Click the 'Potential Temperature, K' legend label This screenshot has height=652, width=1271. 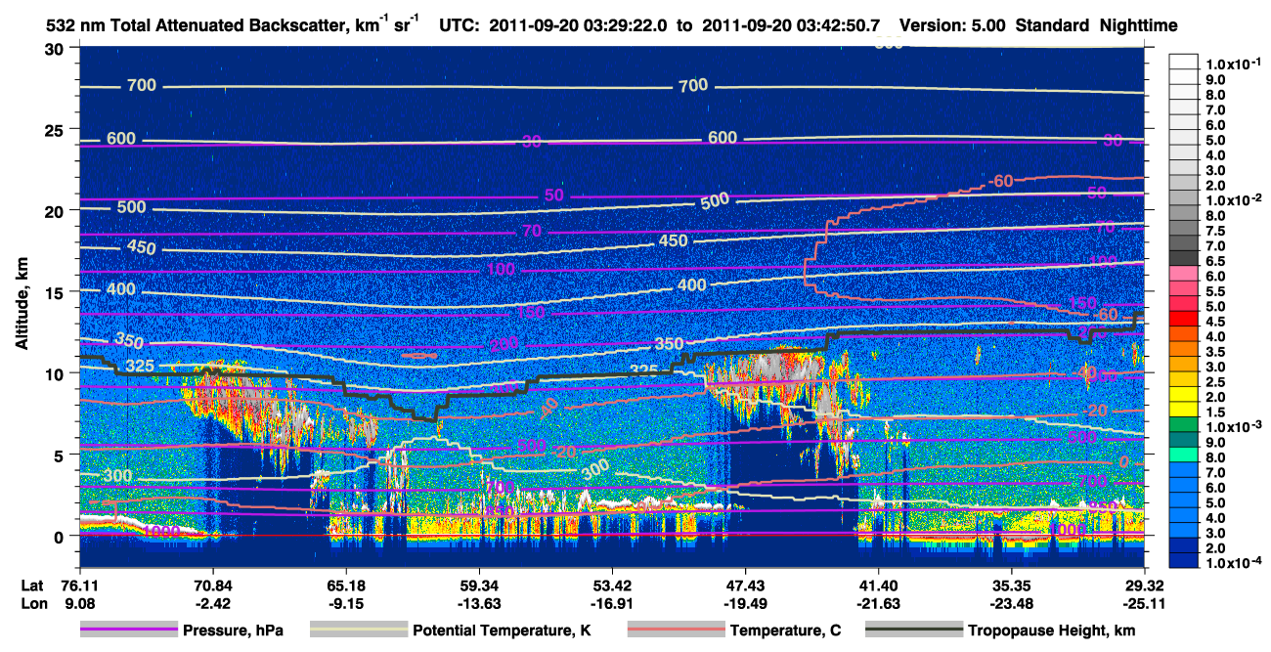[x=502, y=630]
